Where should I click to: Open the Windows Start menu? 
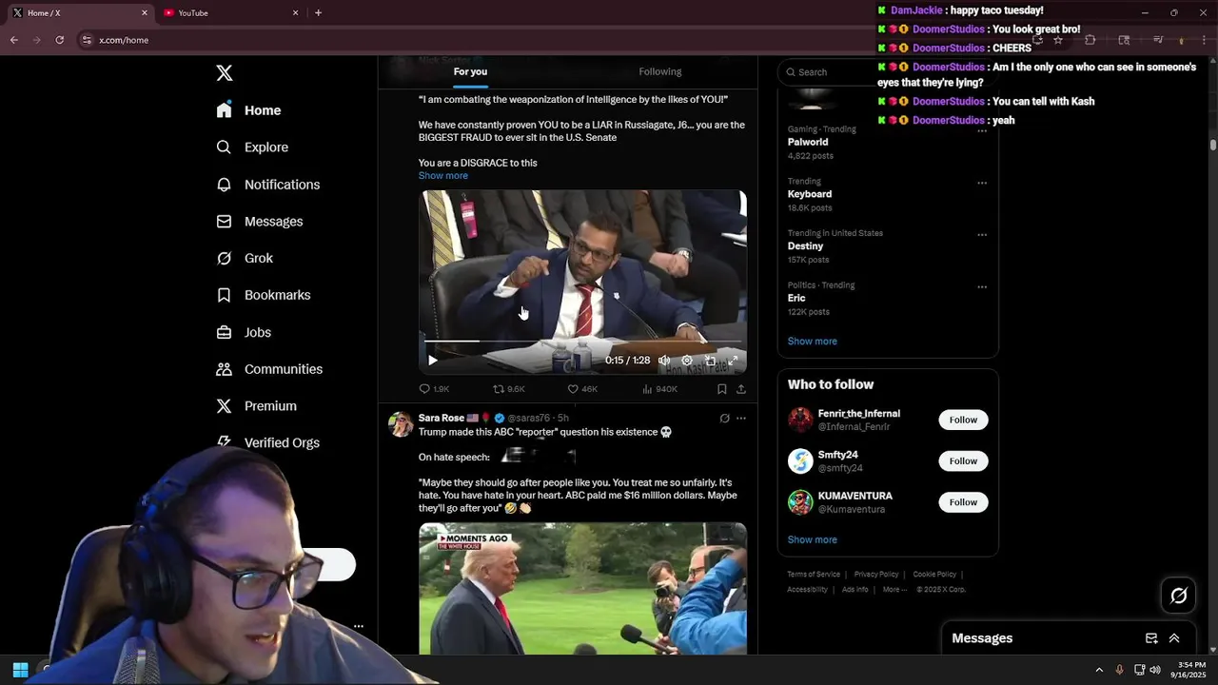coord(20,670)
